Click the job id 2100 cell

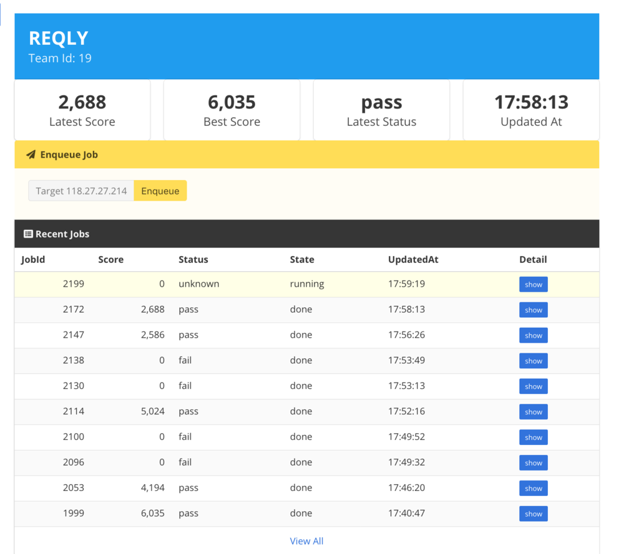(74, 437)
